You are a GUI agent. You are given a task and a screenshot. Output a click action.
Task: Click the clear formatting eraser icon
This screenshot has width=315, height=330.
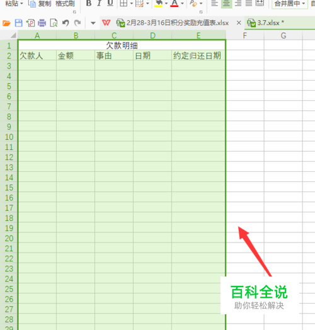click(x=193, y=3)
